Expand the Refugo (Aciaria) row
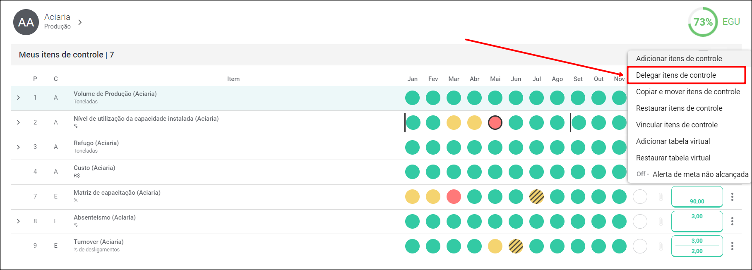This screenshot has height=270, width=752. click(19, 147)
